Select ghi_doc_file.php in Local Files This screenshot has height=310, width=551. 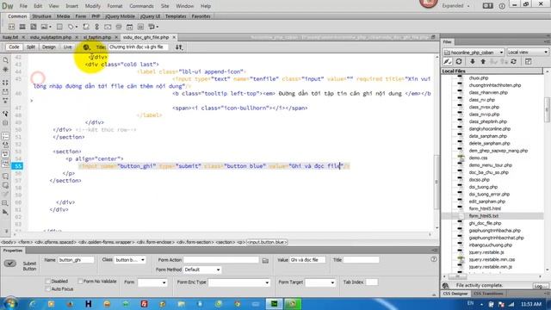coord(485,223)
